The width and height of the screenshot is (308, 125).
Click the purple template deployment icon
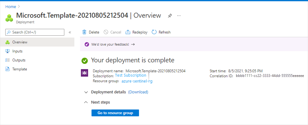[84, 73]
